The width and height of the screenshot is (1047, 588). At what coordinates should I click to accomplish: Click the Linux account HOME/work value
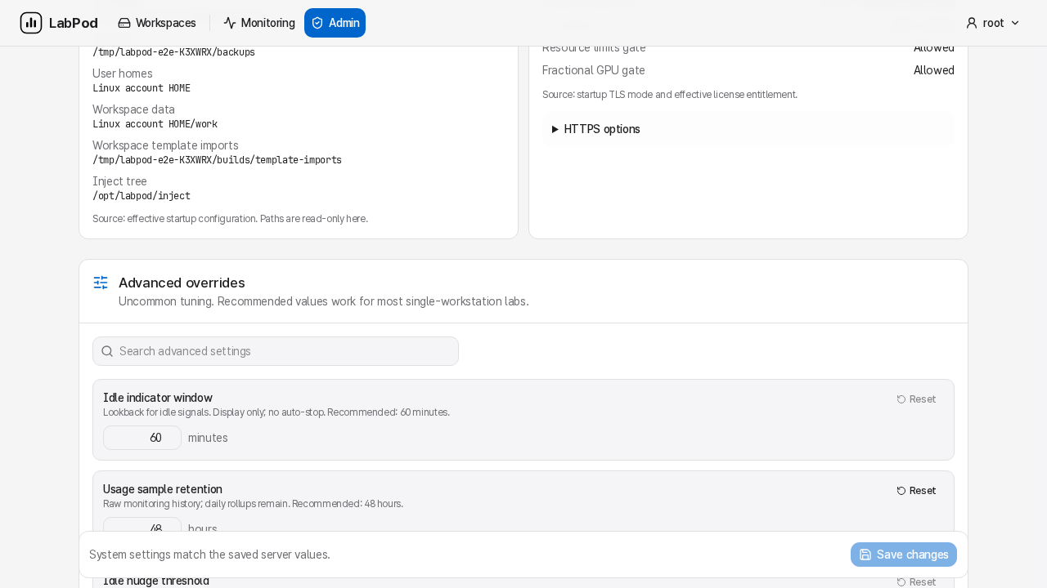tap(155, 124)
